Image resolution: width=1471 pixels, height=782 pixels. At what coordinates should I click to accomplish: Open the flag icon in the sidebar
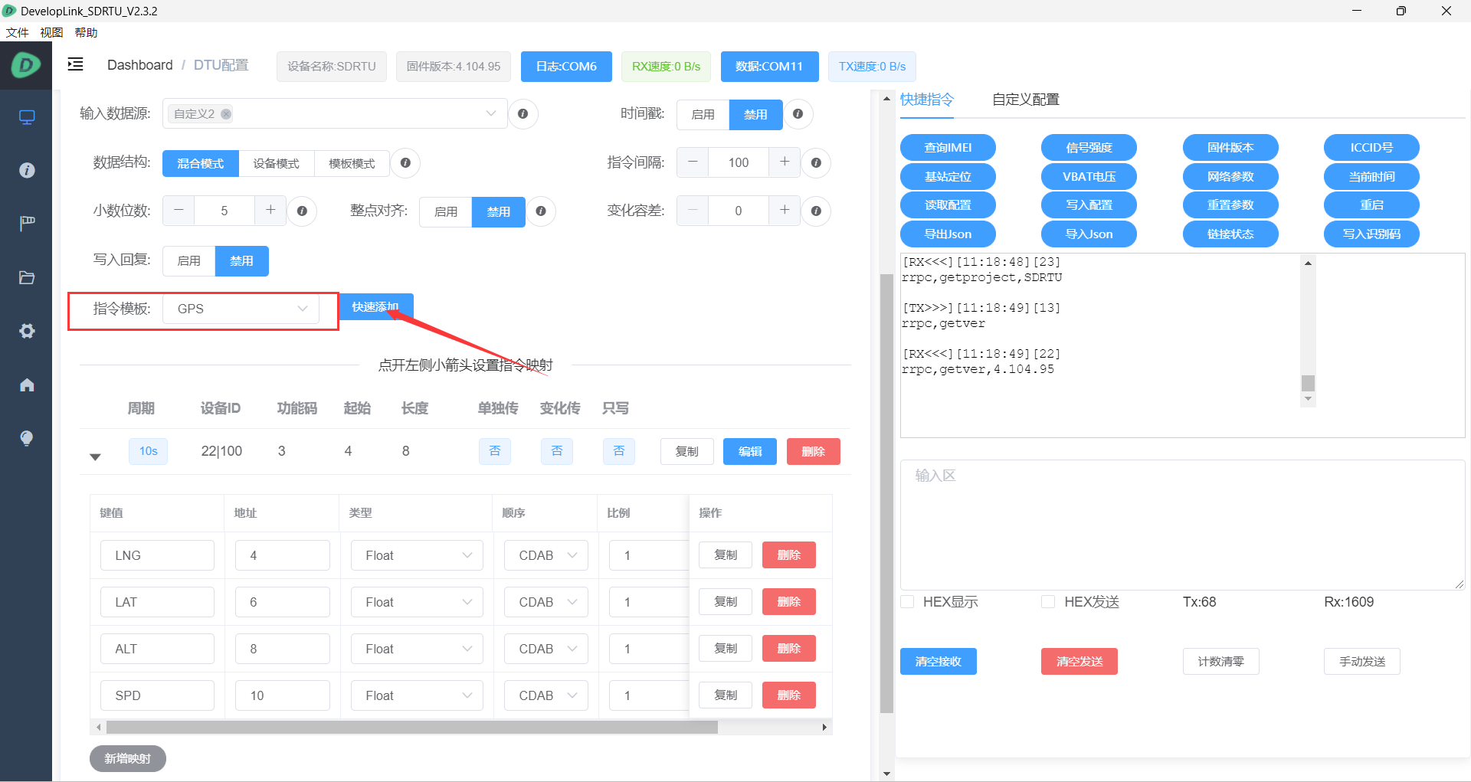tap(27, 224)
